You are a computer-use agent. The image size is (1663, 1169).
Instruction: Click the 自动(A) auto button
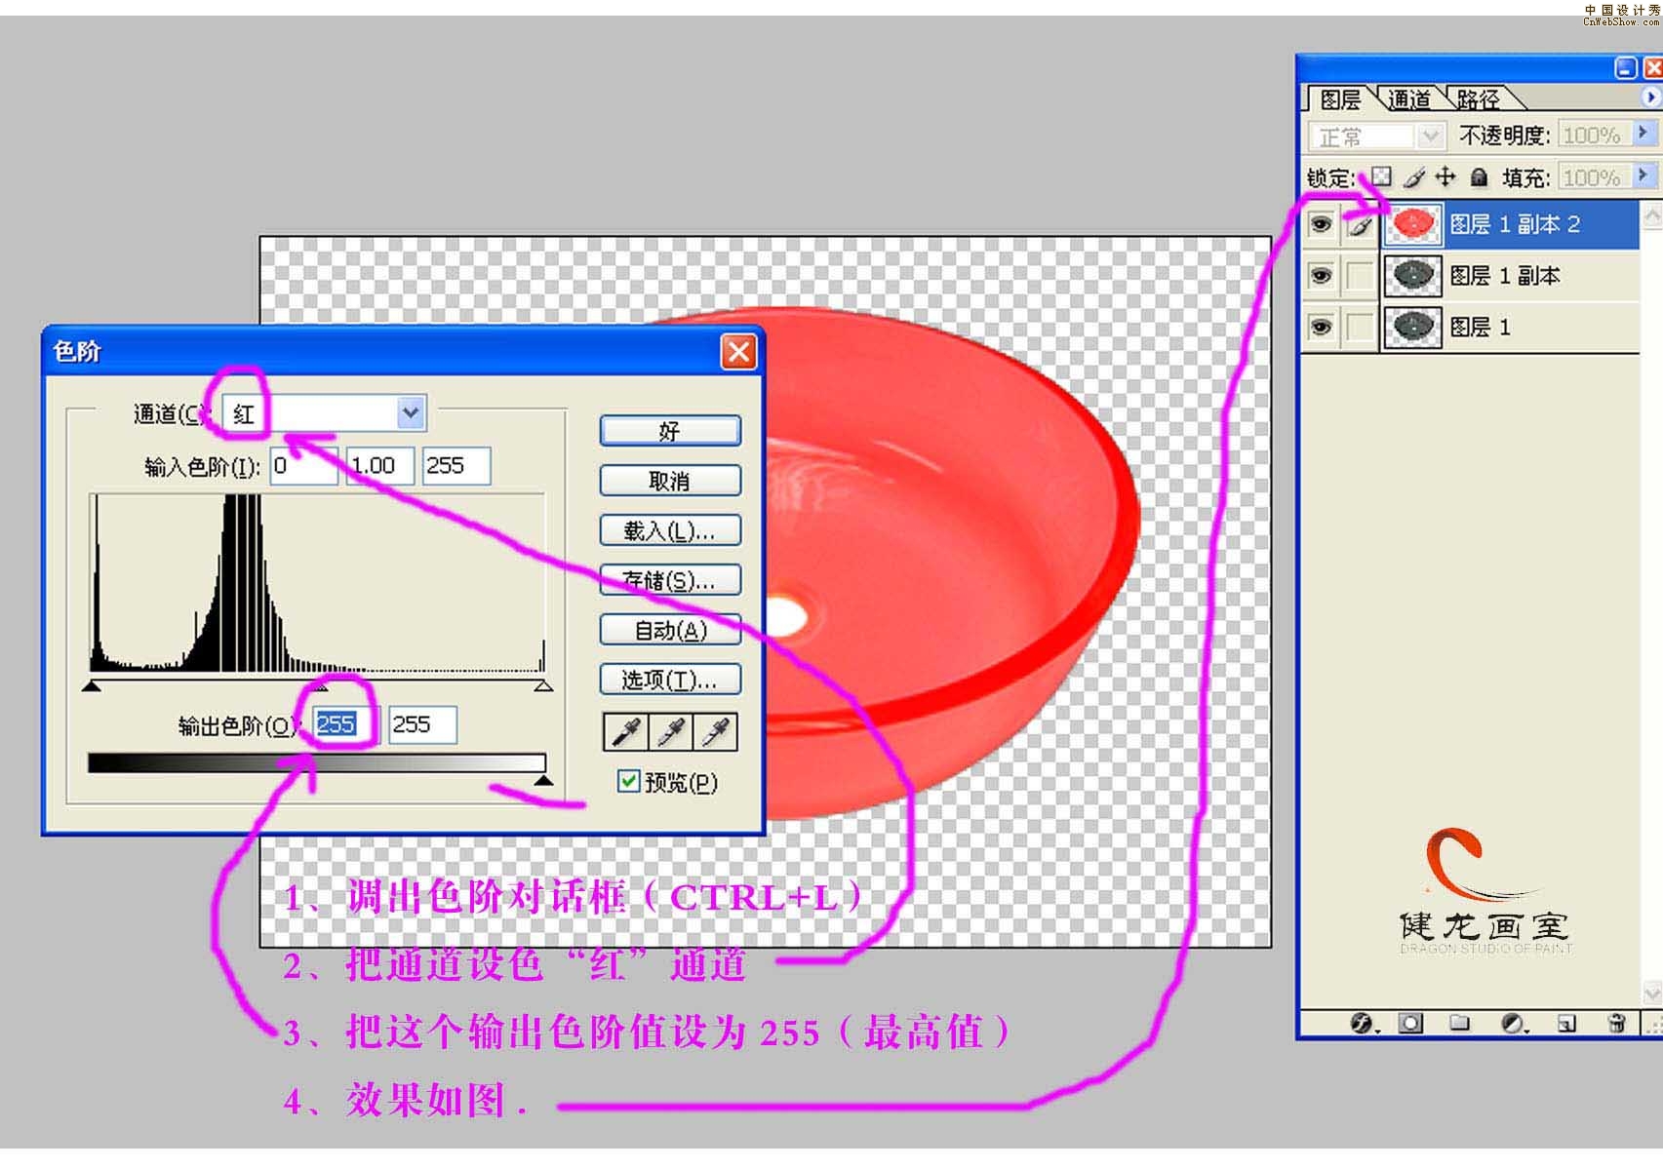[670, 630]
